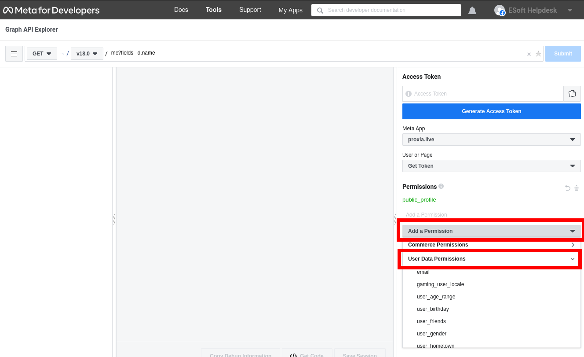Collapse User Data Permissions section

pyautogui.click(x=491, y=259)
